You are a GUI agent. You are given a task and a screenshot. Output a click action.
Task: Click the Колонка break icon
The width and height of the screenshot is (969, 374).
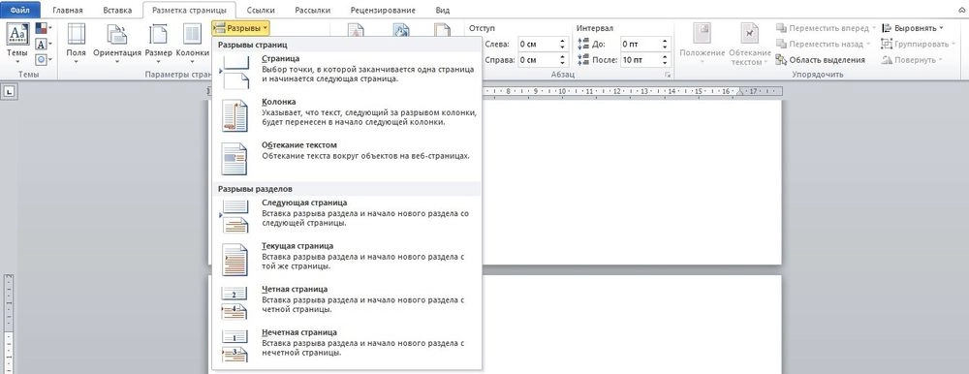[x=234, y=115]
